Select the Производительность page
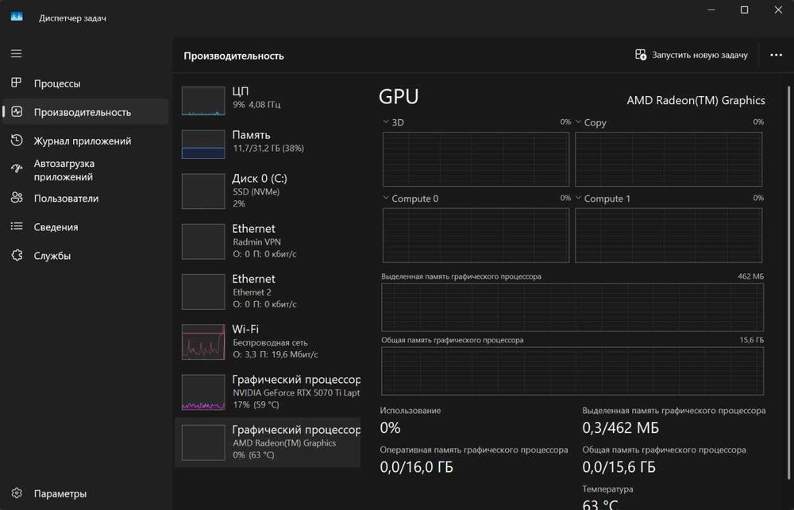794x510 pixels. tap(85, 112)
